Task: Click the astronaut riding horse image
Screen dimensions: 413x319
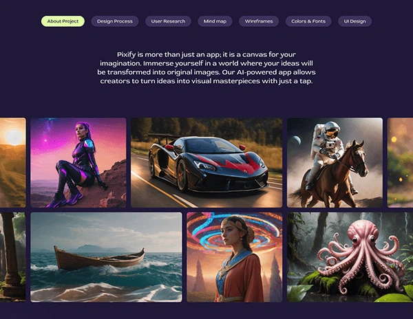Action: [335, 162]
